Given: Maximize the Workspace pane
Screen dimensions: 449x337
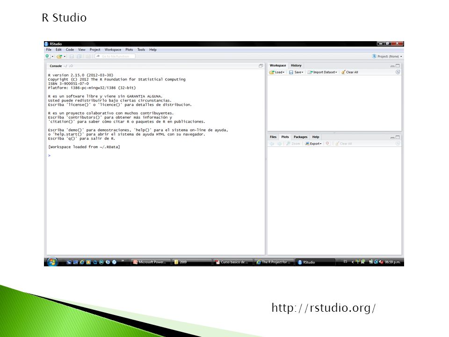Looking at the screenshot, I should [x=398, y=66].
